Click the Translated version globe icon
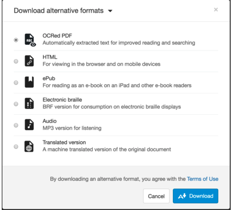The image size is (233, 210). (29, 146)
